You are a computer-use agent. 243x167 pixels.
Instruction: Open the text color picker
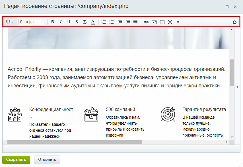[93, 22]
